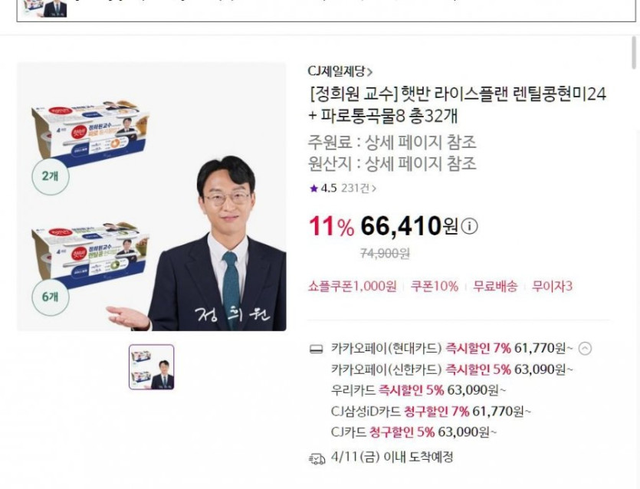Screen dimensions: 640x489
Task: Click the 쇼플쿠폰1,000원 coupon label
Action: pyautogui.click(x=353, y=287)
